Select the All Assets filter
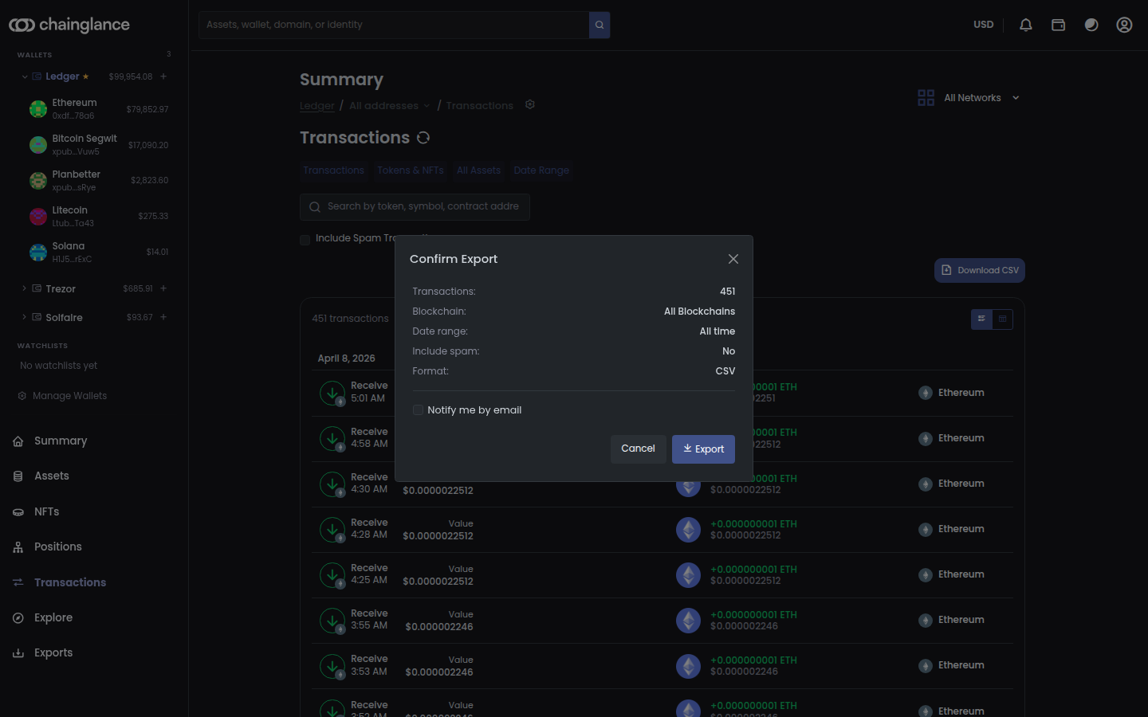Image resolution: width=1148 pixels, height=717 pixels. tap(479, 170)
